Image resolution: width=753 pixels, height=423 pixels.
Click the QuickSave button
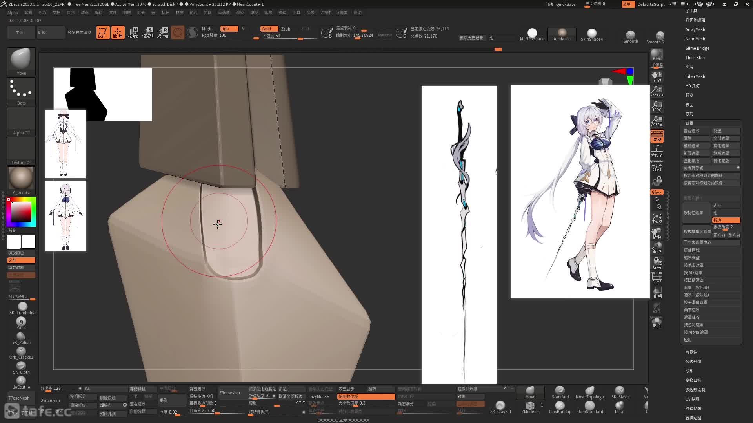tap(566, 4)
